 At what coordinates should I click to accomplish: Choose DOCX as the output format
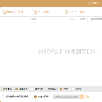pos(73,89)
